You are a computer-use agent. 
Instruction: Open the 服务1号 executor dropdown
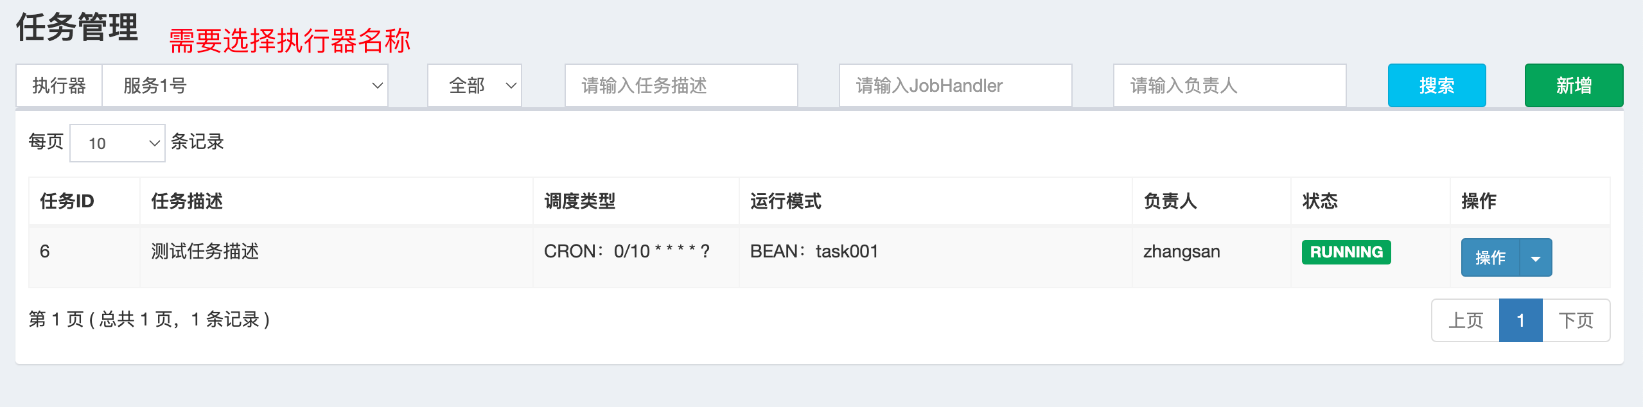[245, 85]
